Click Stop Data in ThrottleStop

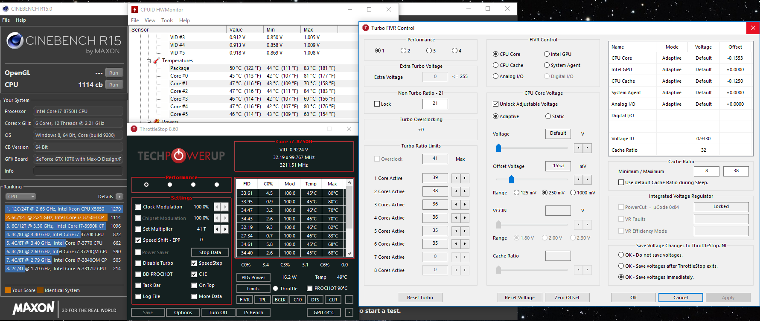tap(210, 252)
